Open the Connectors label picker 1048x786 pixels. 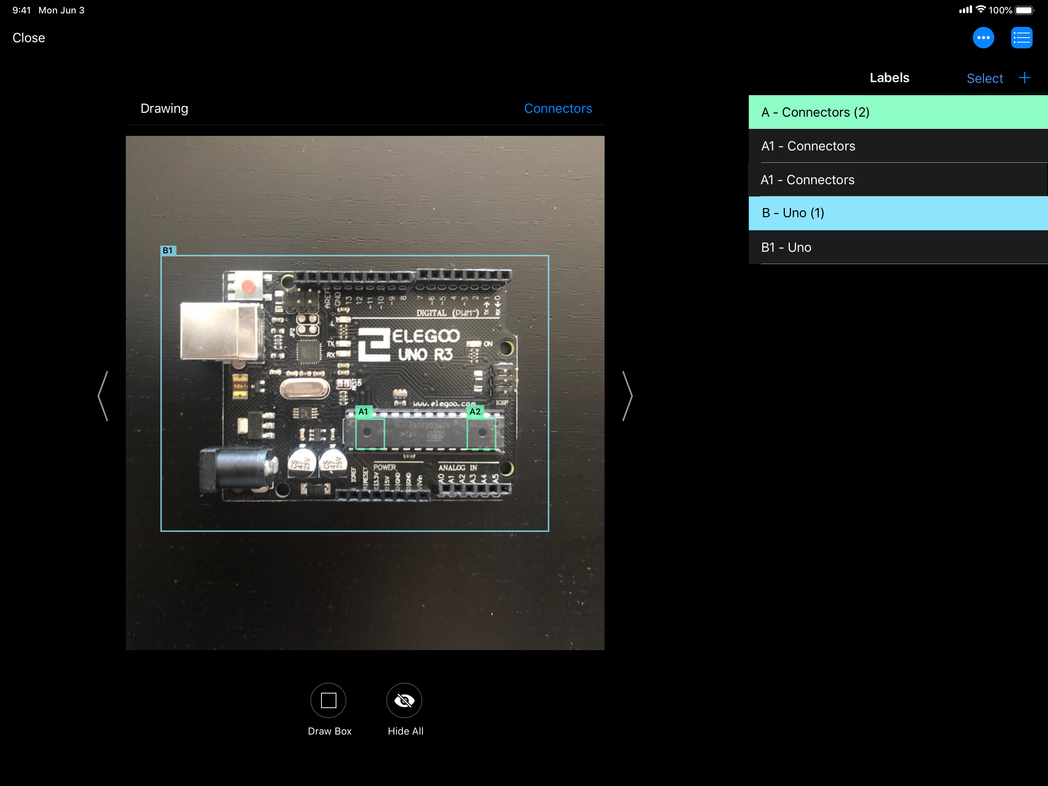point(558,109)
